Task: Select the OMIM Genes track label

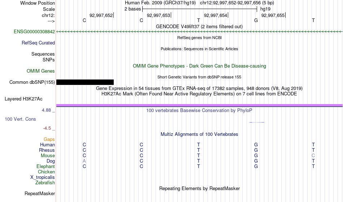Action: [x=41, y=71]
